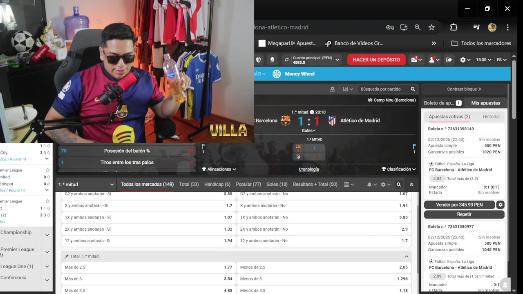Click the search icon in markets bar
Screen dimensions: 523x294
point(399,185)
